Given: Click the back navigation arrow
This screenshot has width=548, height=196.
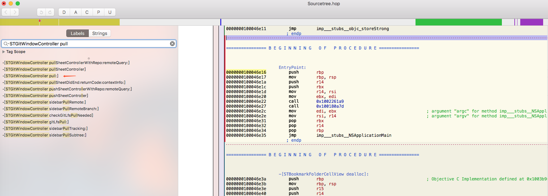Looking at the screenshot, I should tap(6, 12).
